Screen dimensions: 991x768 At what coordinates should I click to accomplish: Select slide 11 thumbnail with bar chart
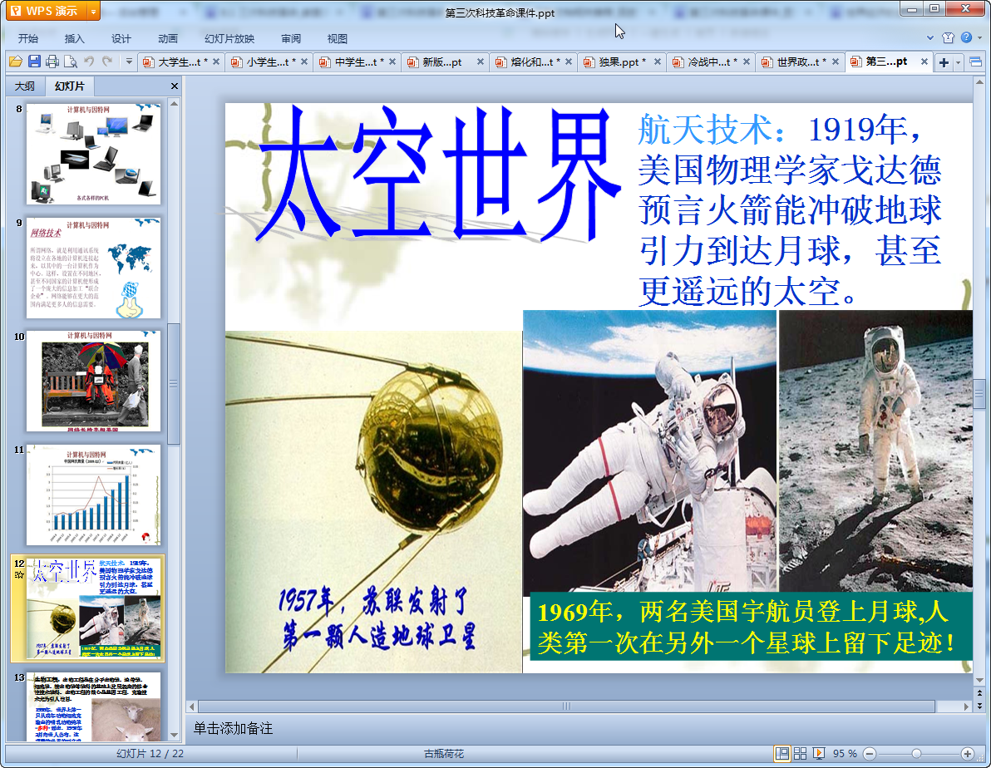tap(94, 495)
